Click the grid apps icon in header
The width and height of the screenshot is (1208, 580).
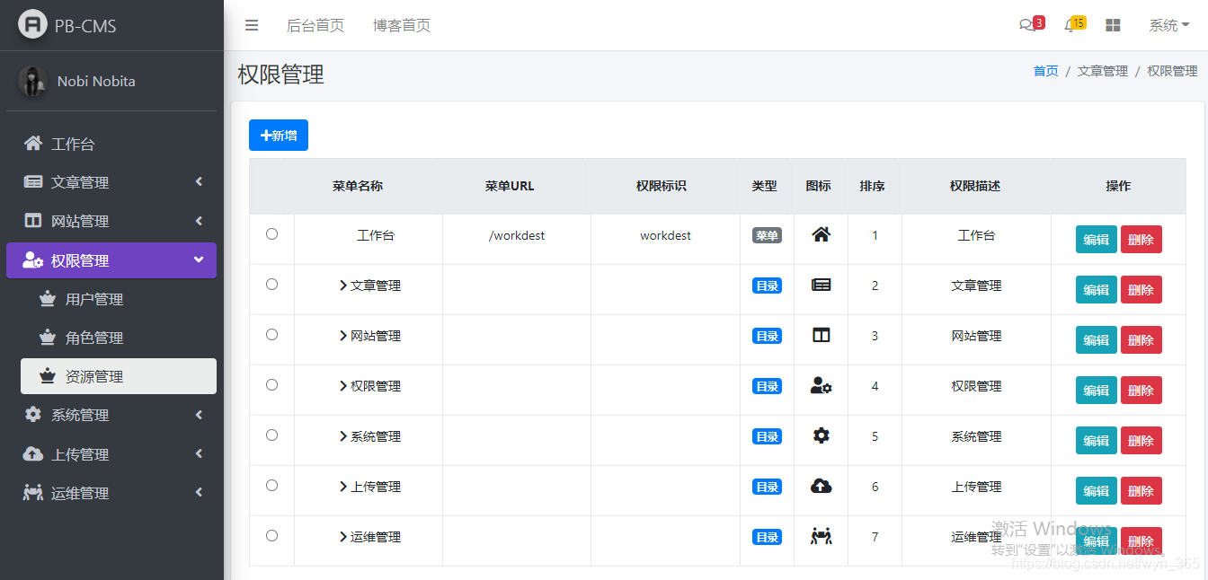point(1113,26)
